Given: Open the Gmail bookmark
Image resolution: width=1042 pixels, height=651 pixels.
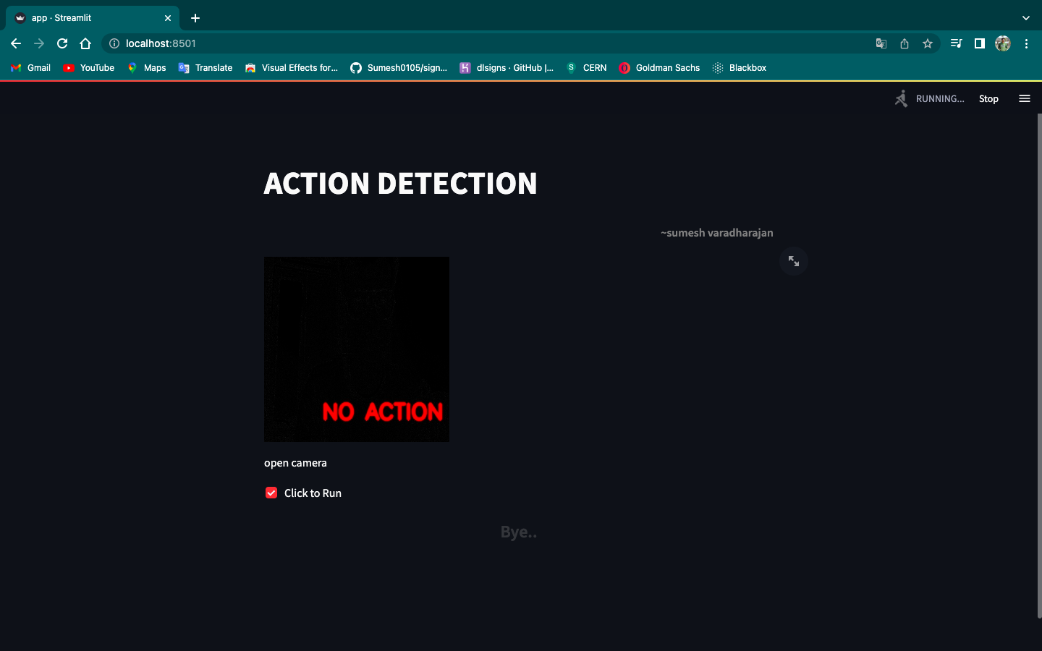Looking at the screenshot, I should (x=31, y=67).
